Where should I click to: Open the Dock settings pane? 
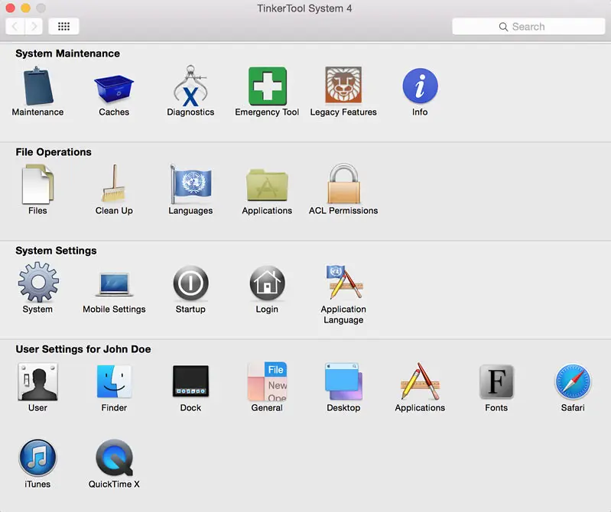190,381
